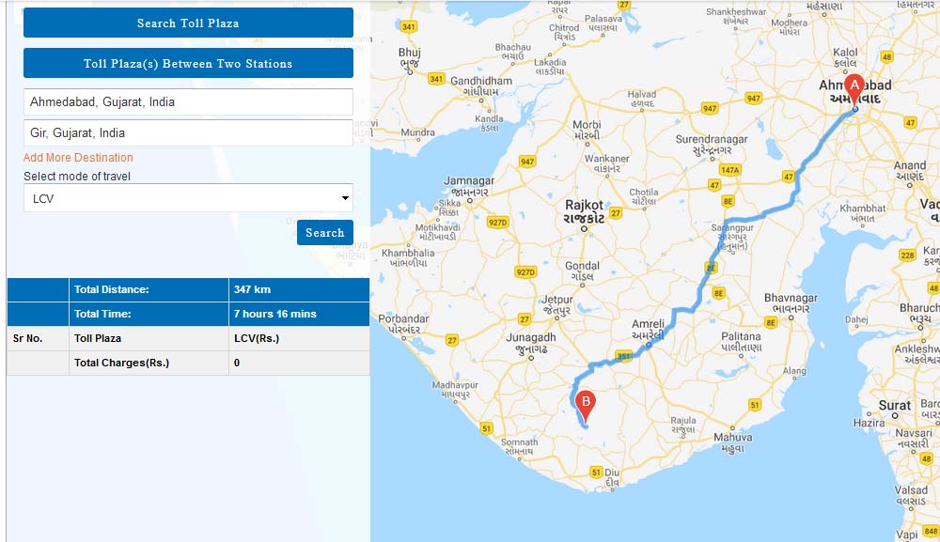Click the red marker B at Gir
The image size is (940, 542).
586,405
